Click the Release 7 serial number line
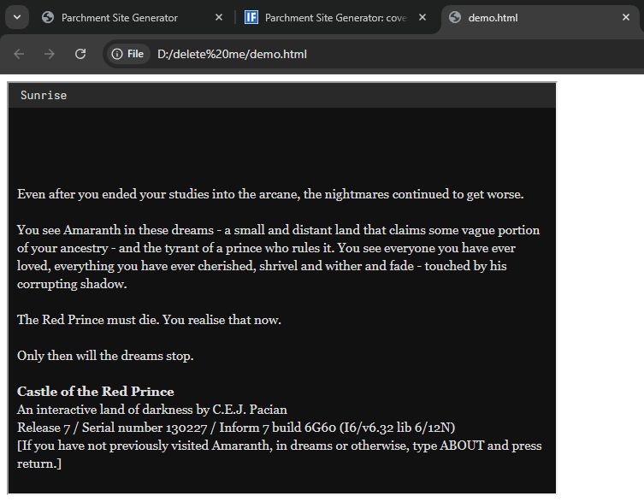This screenshot has height=502, width=644. (236, 428)
